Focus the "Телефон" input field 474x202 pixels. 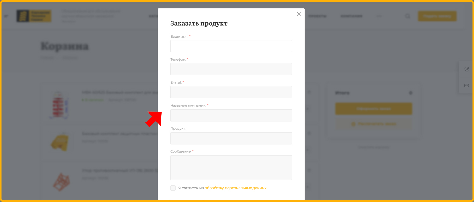tap(231, 69)
